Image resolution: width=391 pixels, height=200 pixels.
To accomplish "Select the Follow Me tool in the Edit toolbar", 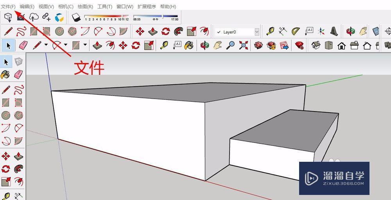I will (x=179, y=32).
